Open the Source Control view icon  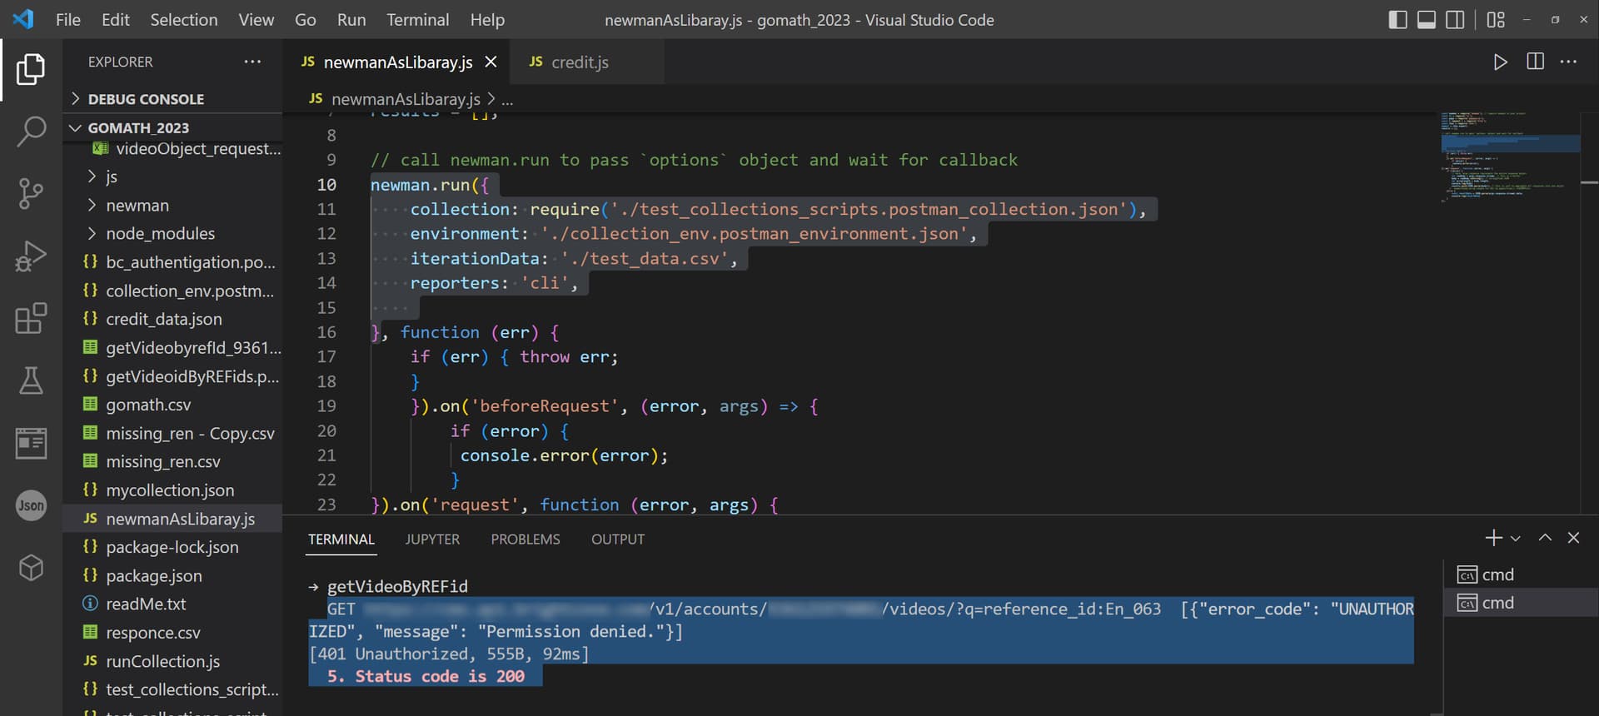pos(31,193)
